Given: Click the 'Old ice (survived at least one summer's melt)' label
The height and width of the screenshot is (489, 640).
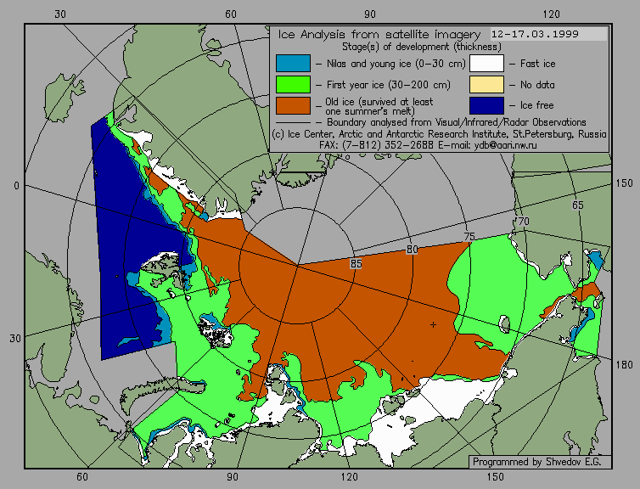Looking at the screenshot, I should pos(379,106).
